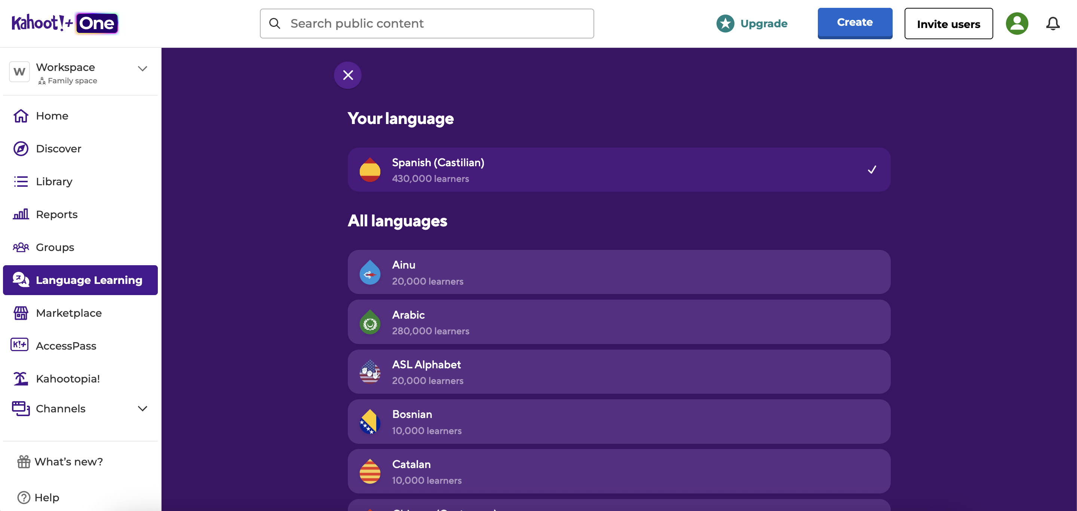Click the Invite users button
The height and width of the screenshot is (511, 1077).
pos(949,24)
